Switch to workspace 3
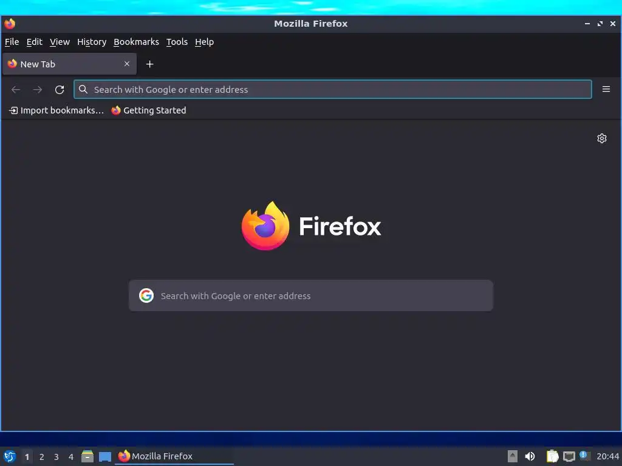Screen dimensions: 622x466 56,457
